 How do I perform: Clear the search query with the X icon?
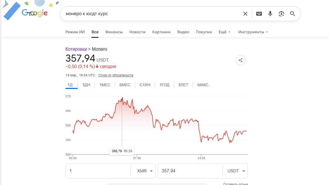tap(245, 13)
